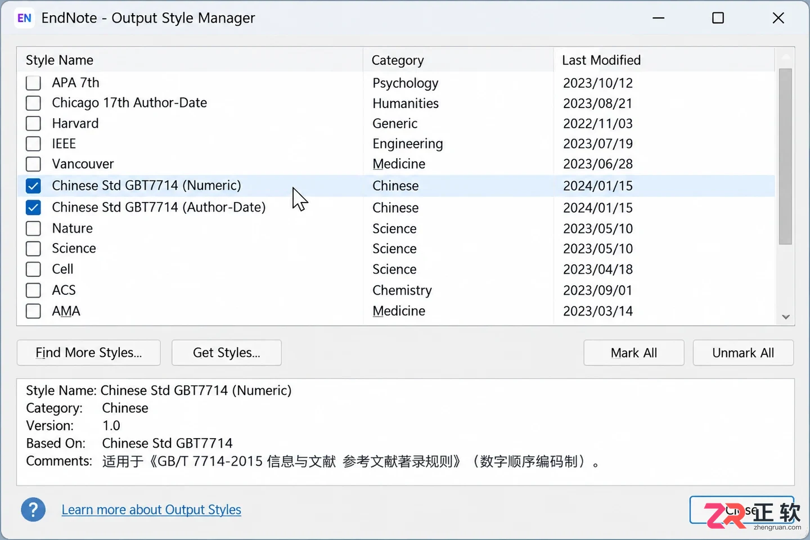Click the Engineering category cell
Viewport: 810px width, 540px height.
click(x=407, y=144)
